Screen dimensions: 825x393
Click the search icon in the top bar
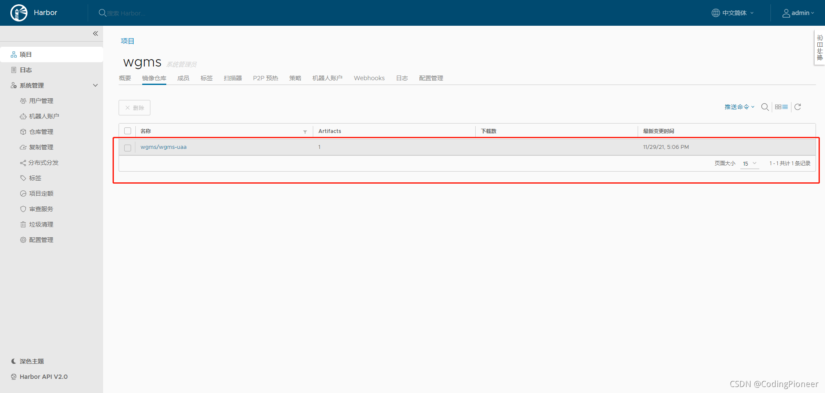coord(102,13)
